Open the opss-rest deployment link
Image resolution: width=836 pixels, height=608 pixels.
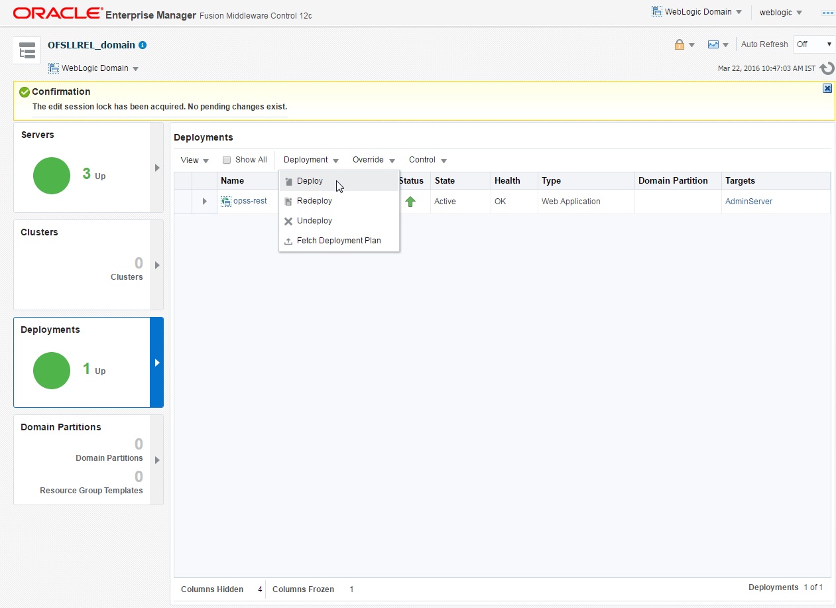[x=250, y=201]
